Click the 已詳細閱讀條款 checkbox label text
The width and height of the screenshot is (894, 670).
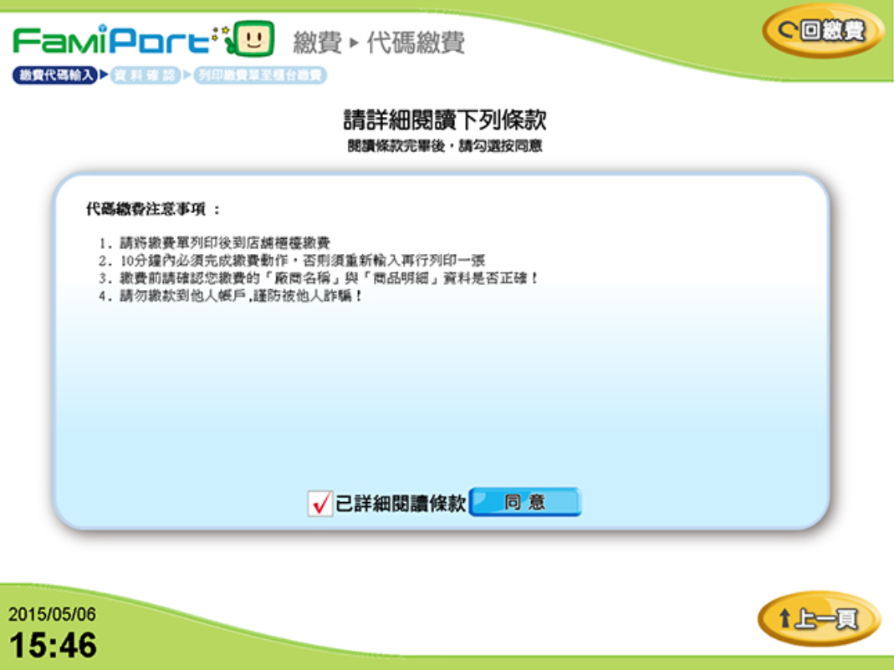click(x=400, y=503)
